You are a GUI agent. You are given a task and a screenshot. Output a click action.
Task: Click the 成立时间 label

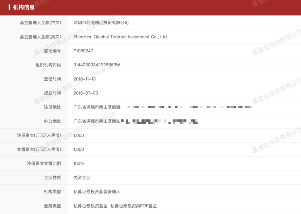pyautogui.click(x=52, y=93)
